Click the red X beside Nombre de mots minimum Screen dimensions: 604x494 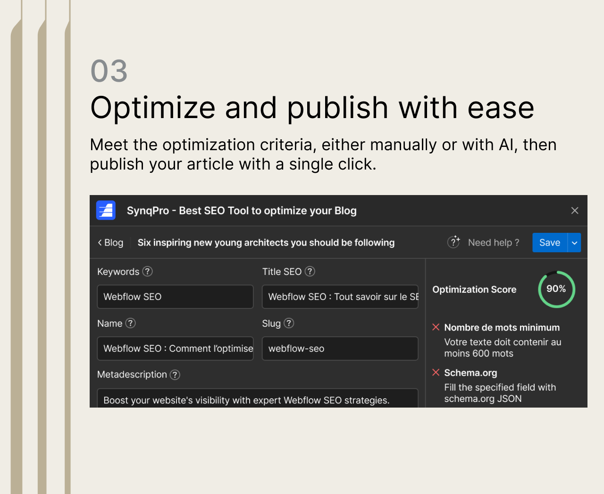click(436, 327)
